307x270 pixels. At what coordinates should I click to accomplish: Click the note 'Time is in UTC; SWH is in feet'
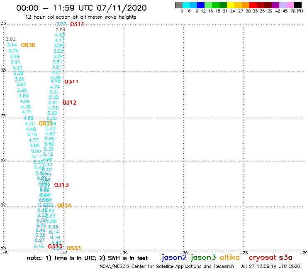pyautogui.click(x=87, y=258)
